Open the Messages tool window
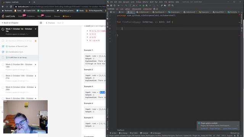Viewport: 244px width, 137px height. tap(156, 133)
